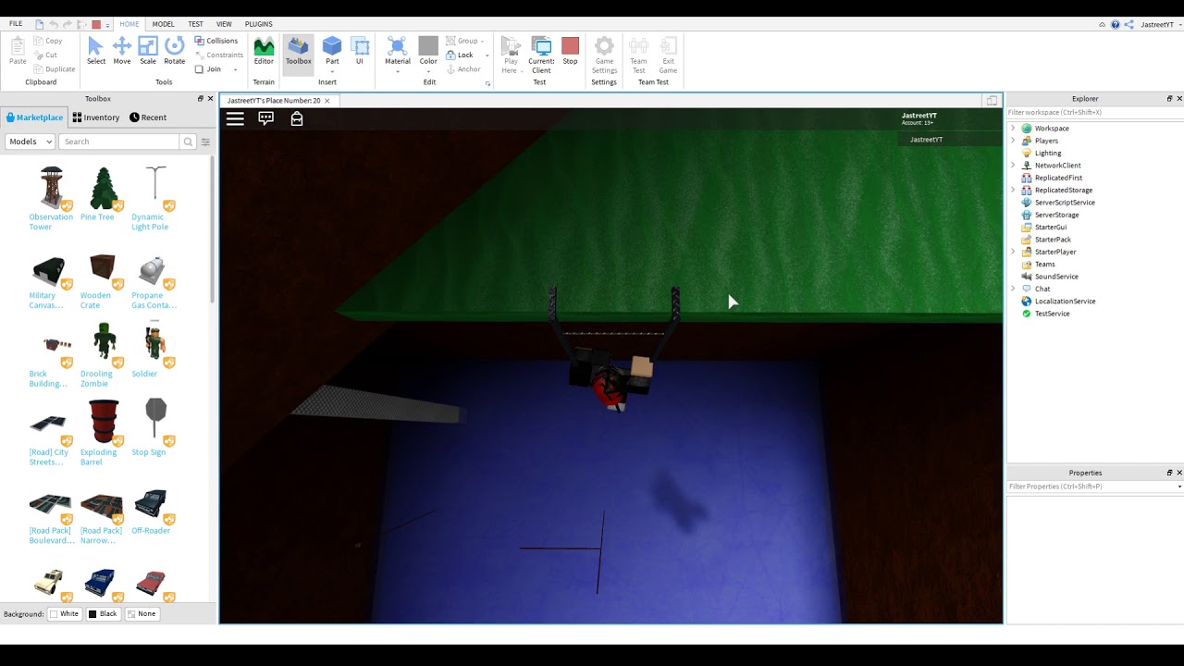
Task: Expand the Workspace node
Action: click(x=1013, y=129)
